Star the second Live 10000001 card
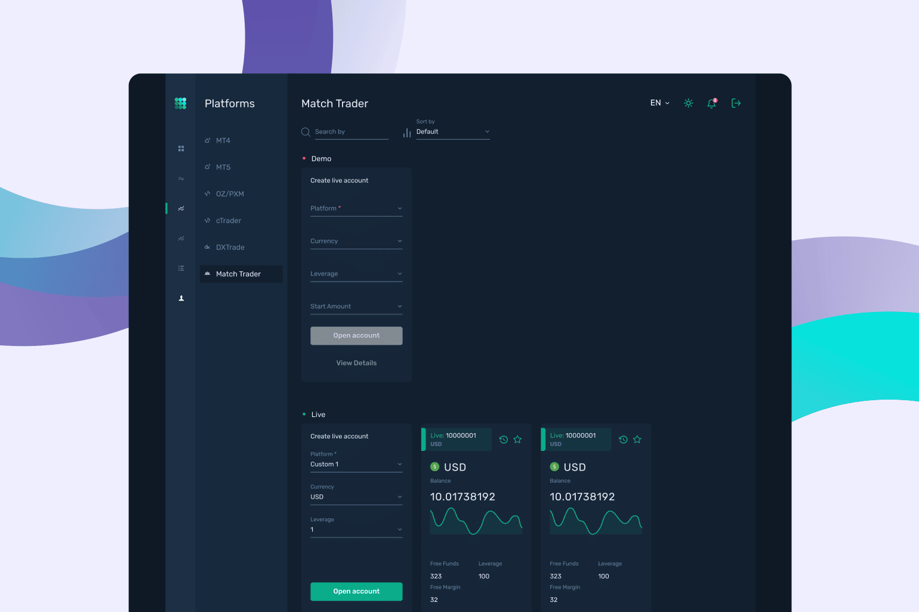 (x=637, y=440)
